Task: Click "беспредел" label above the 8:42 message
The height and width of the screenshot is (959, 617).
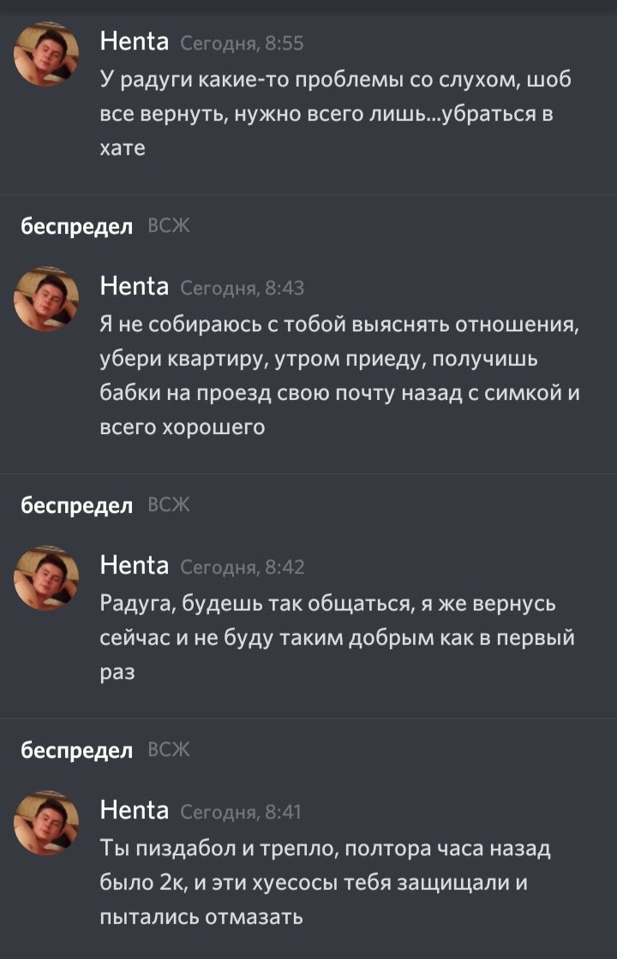Action: (x=77, y=505)
